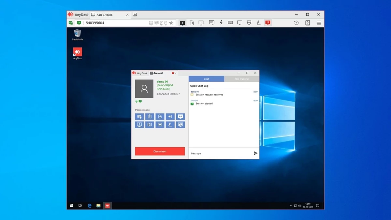
Task: Click the green connection status icon
Action: pyautogui.click(x=79, y=23)
